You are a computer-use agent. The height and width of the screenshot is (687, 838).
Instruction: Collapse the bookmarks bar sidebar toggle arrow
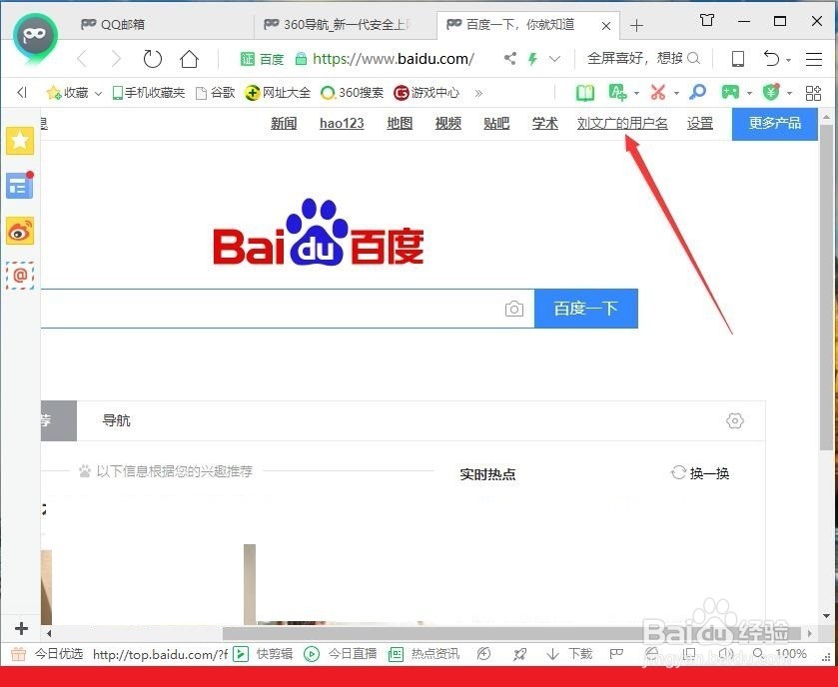pos(22,93)
